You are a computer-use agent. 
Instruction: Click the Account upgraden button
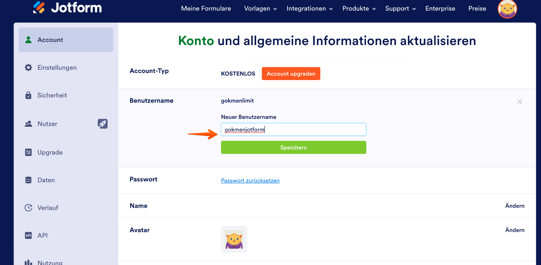pyautogui.click(x=291, y=74)
